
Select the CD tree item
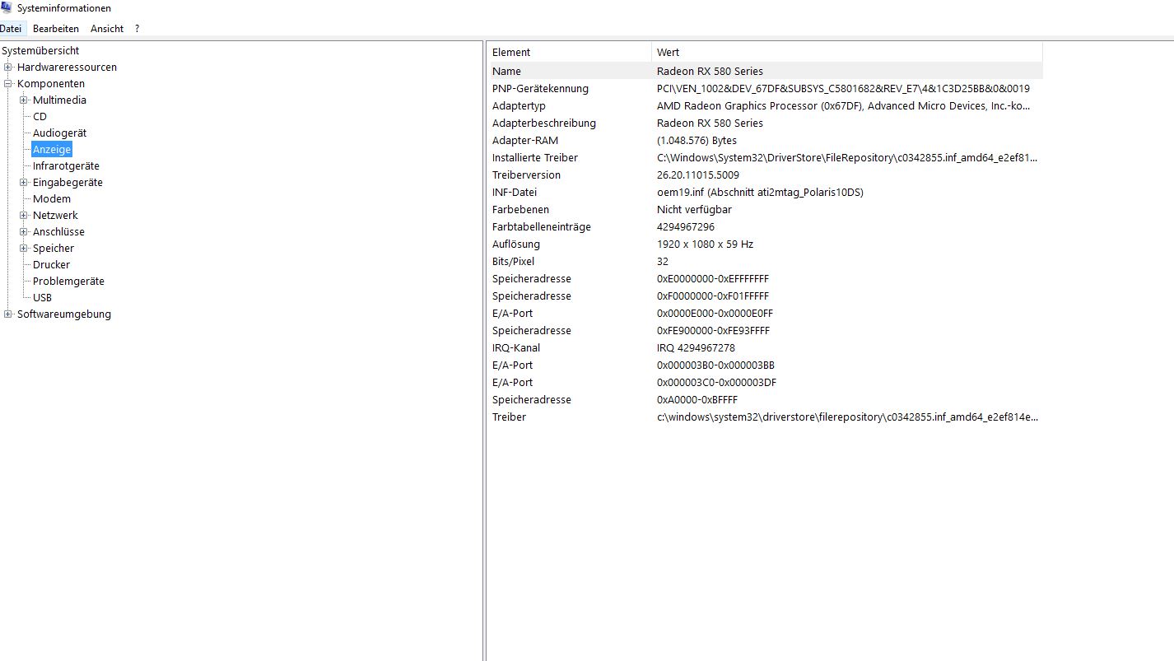click(40, 117)
